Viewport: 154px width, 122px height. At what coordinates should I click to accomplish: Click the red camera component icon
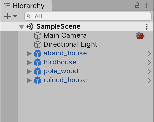(140, 35)
